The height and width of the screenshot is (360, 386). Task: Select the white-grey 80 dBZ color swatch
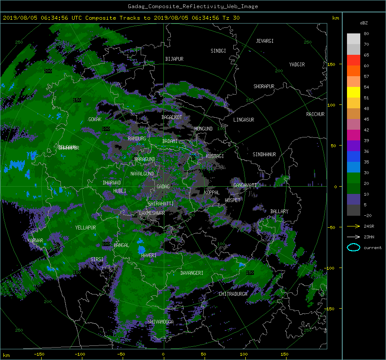point(353,39)
